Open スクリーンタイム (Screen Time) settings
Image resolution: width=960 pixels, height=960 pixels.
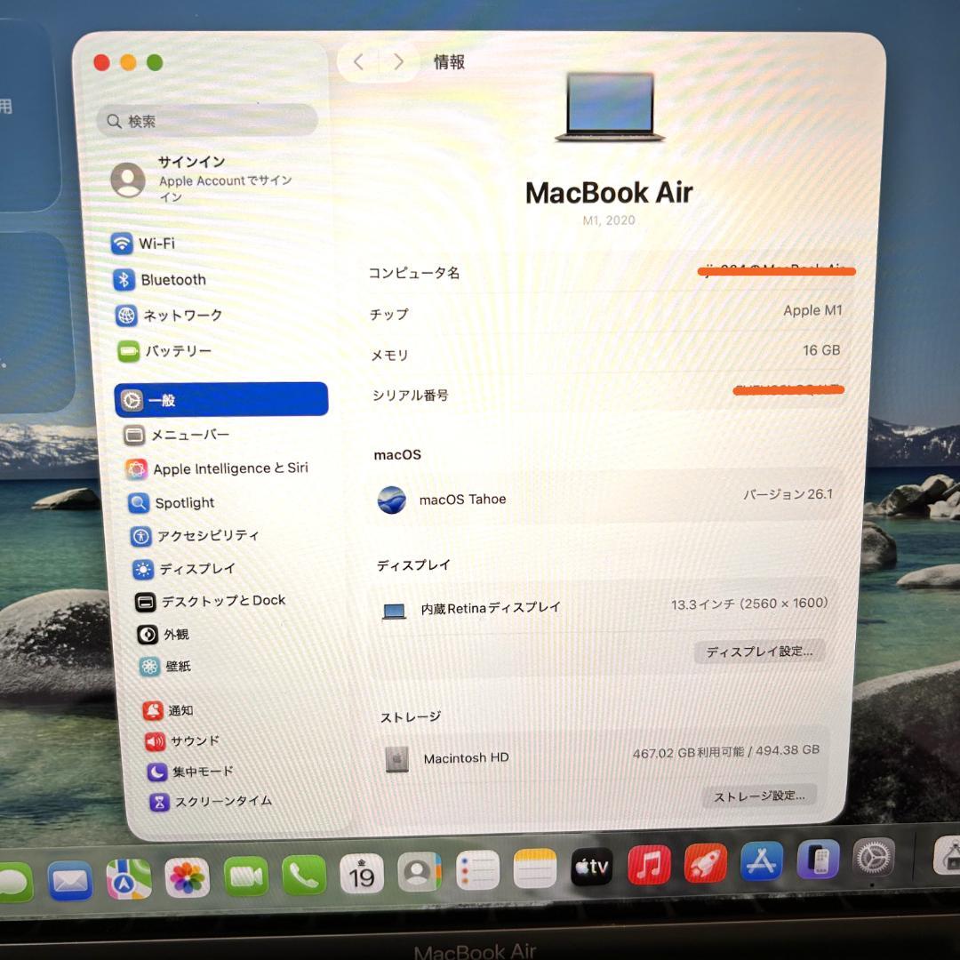click(x=208, y=801)
